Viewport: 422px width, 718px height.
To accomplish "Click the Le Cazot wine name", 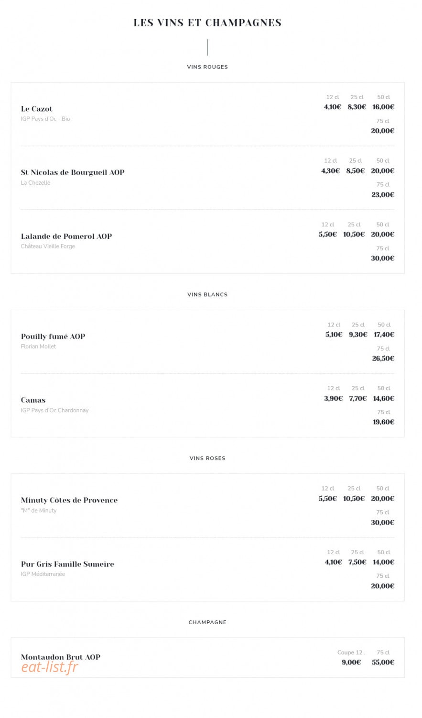I will click(x=36, y=109).
